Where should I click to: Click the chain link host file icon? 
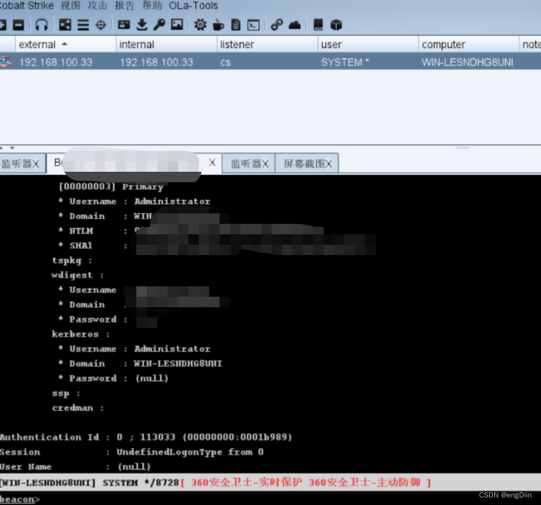tap(277, 25)
